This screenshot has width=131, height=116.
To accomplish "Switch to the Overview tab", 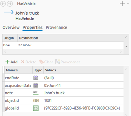I will 11,27.
